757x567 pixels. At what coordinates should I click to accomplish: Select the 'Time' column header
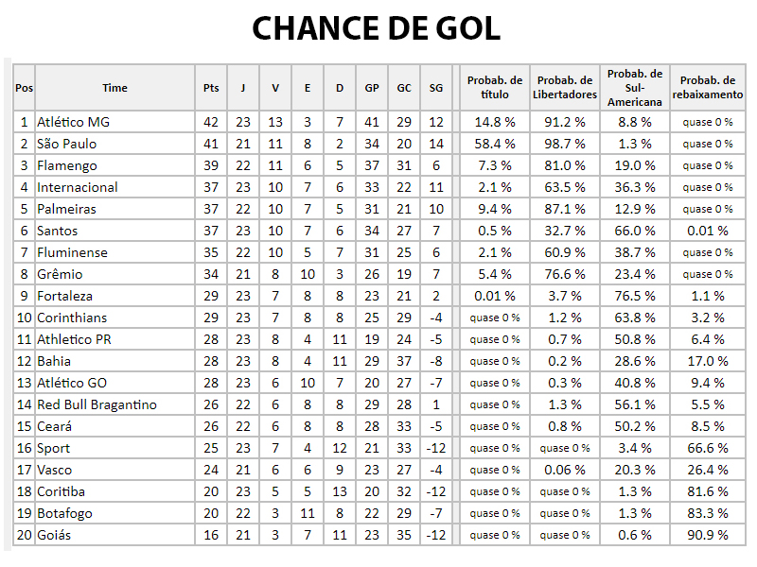114,88
